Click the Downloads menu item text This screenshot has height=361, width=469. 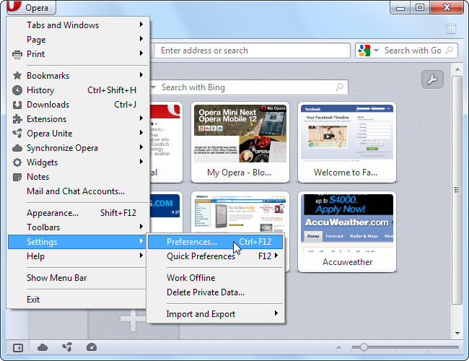(48, 105)
